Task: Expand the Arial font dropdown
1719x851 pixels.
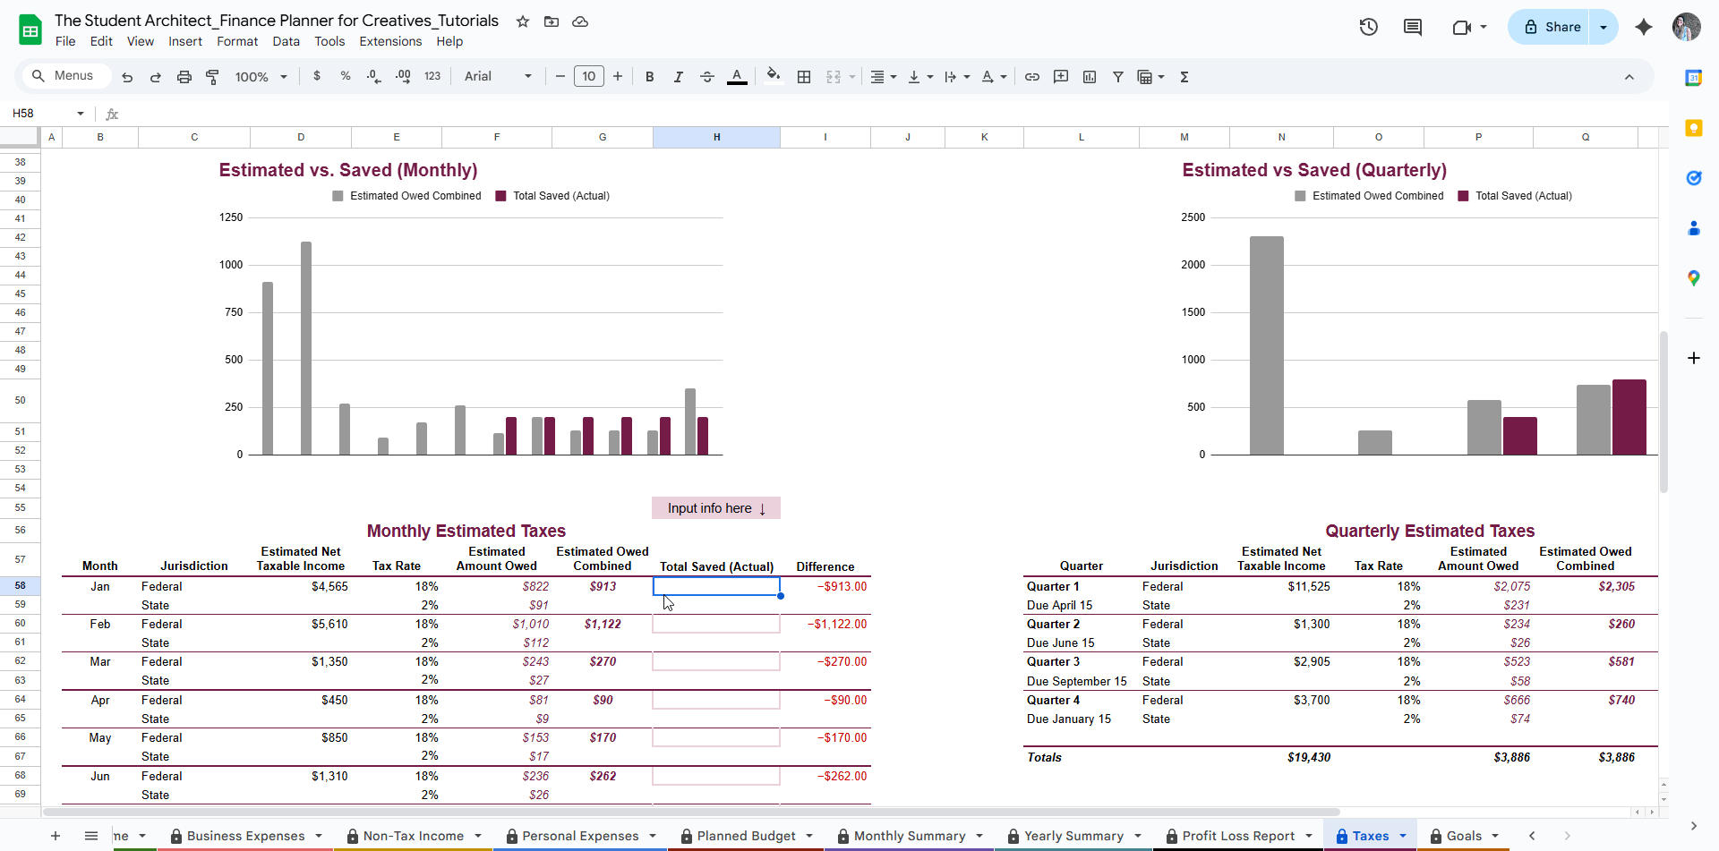Action: pyautogui.click(x=498, y=77)
